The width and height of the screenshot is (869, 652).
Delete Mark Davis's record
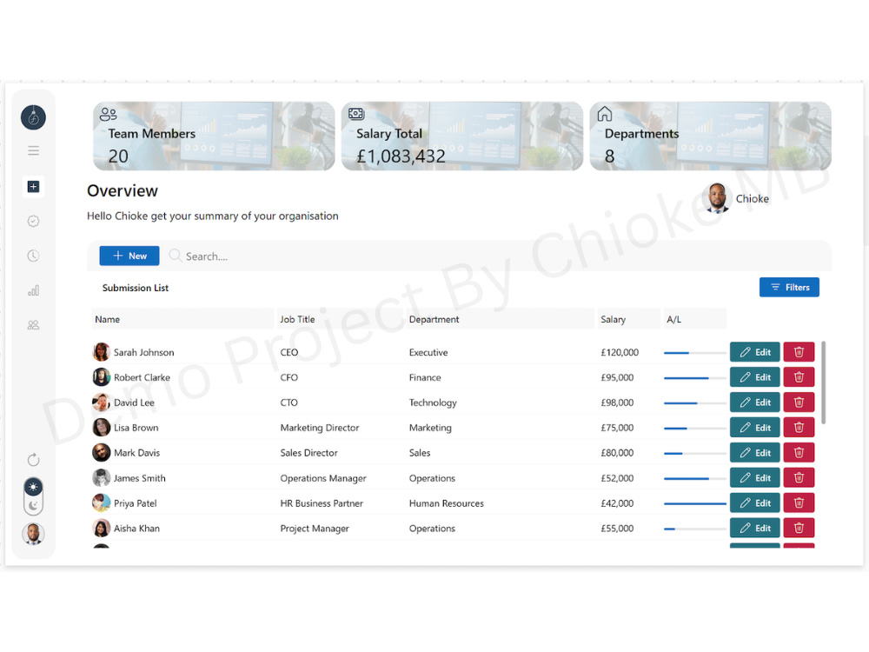[799, 453]
